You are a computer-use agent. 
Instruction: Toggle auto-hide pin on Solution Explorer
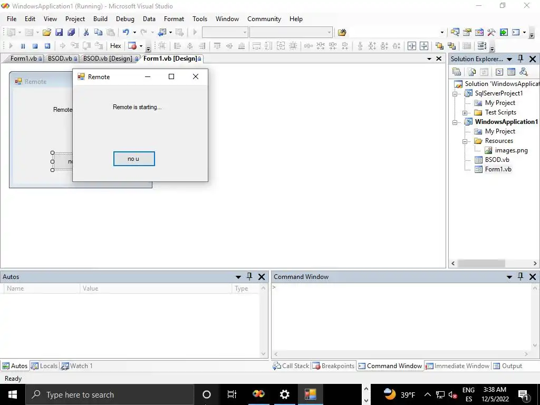[x=520, y=59]
